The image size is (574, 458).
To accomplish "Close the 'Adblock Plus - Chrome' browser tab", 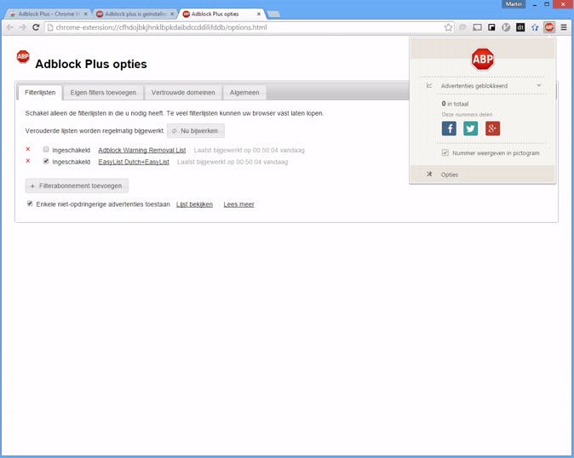I will point(85,14).
